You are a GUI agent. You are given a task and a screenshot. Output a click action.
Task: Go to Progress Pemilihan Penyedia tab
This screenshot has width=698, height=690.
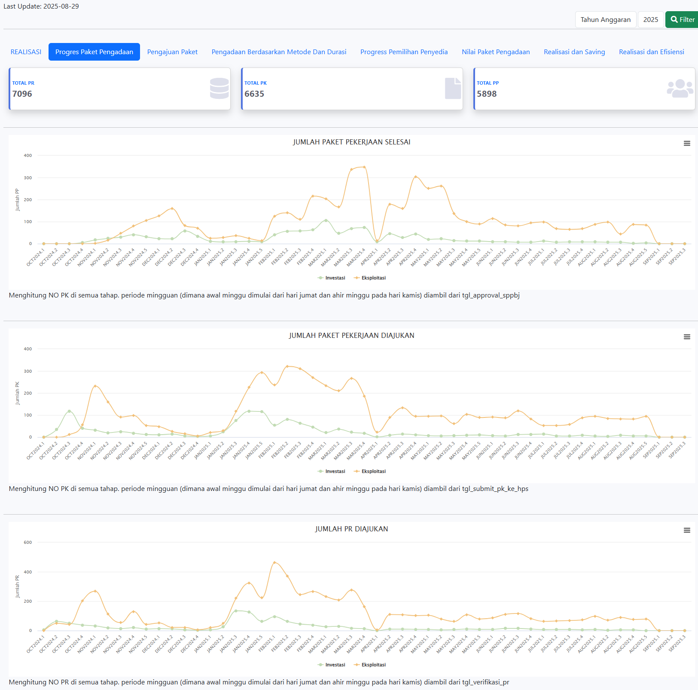coord(404,52)
